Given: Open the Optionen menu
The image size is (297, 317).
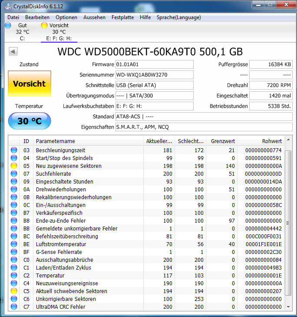Looking at the screenshot, I should click(66, 17).
